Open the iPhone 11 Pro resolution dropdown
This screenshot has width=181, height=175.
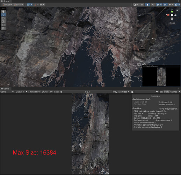point(41,92)
